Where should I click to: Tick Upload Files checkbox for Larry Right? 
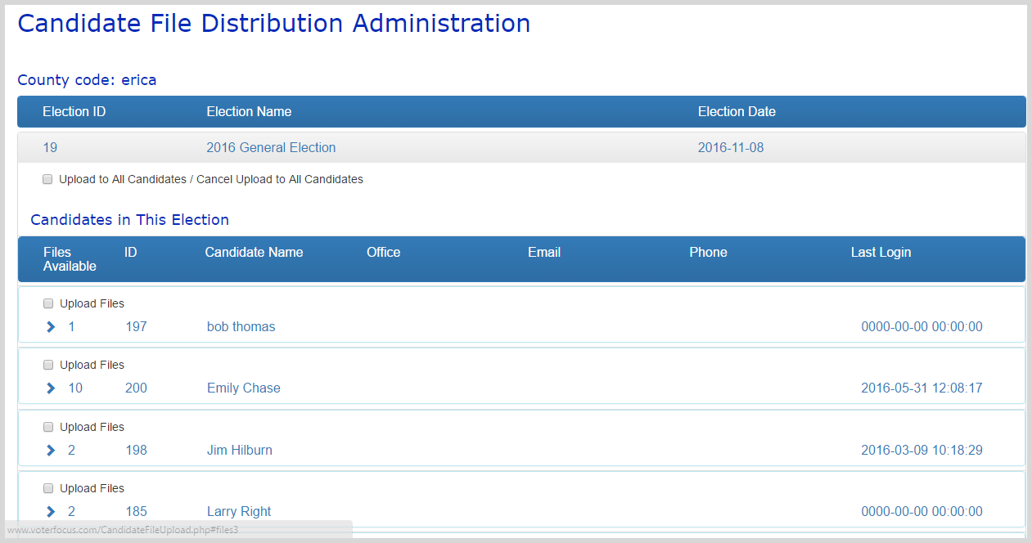[x=48, y=488]
